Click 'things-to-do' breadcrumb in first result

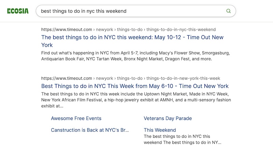[130, 30]
